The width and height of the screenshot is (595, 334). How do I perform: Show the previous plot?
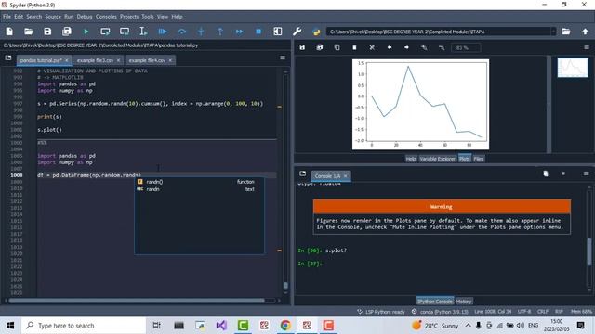[x=390, y=47]
